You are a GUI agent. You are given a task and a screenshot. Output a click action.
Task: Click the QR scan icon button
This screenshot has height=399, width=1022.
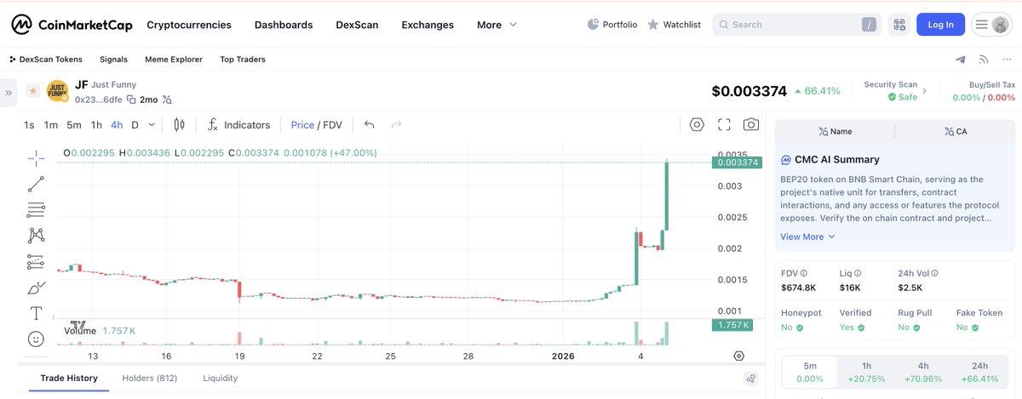[x=899, y=25]
